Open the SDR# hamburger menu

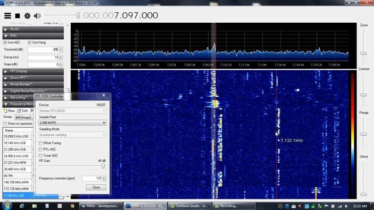point(8,16)
